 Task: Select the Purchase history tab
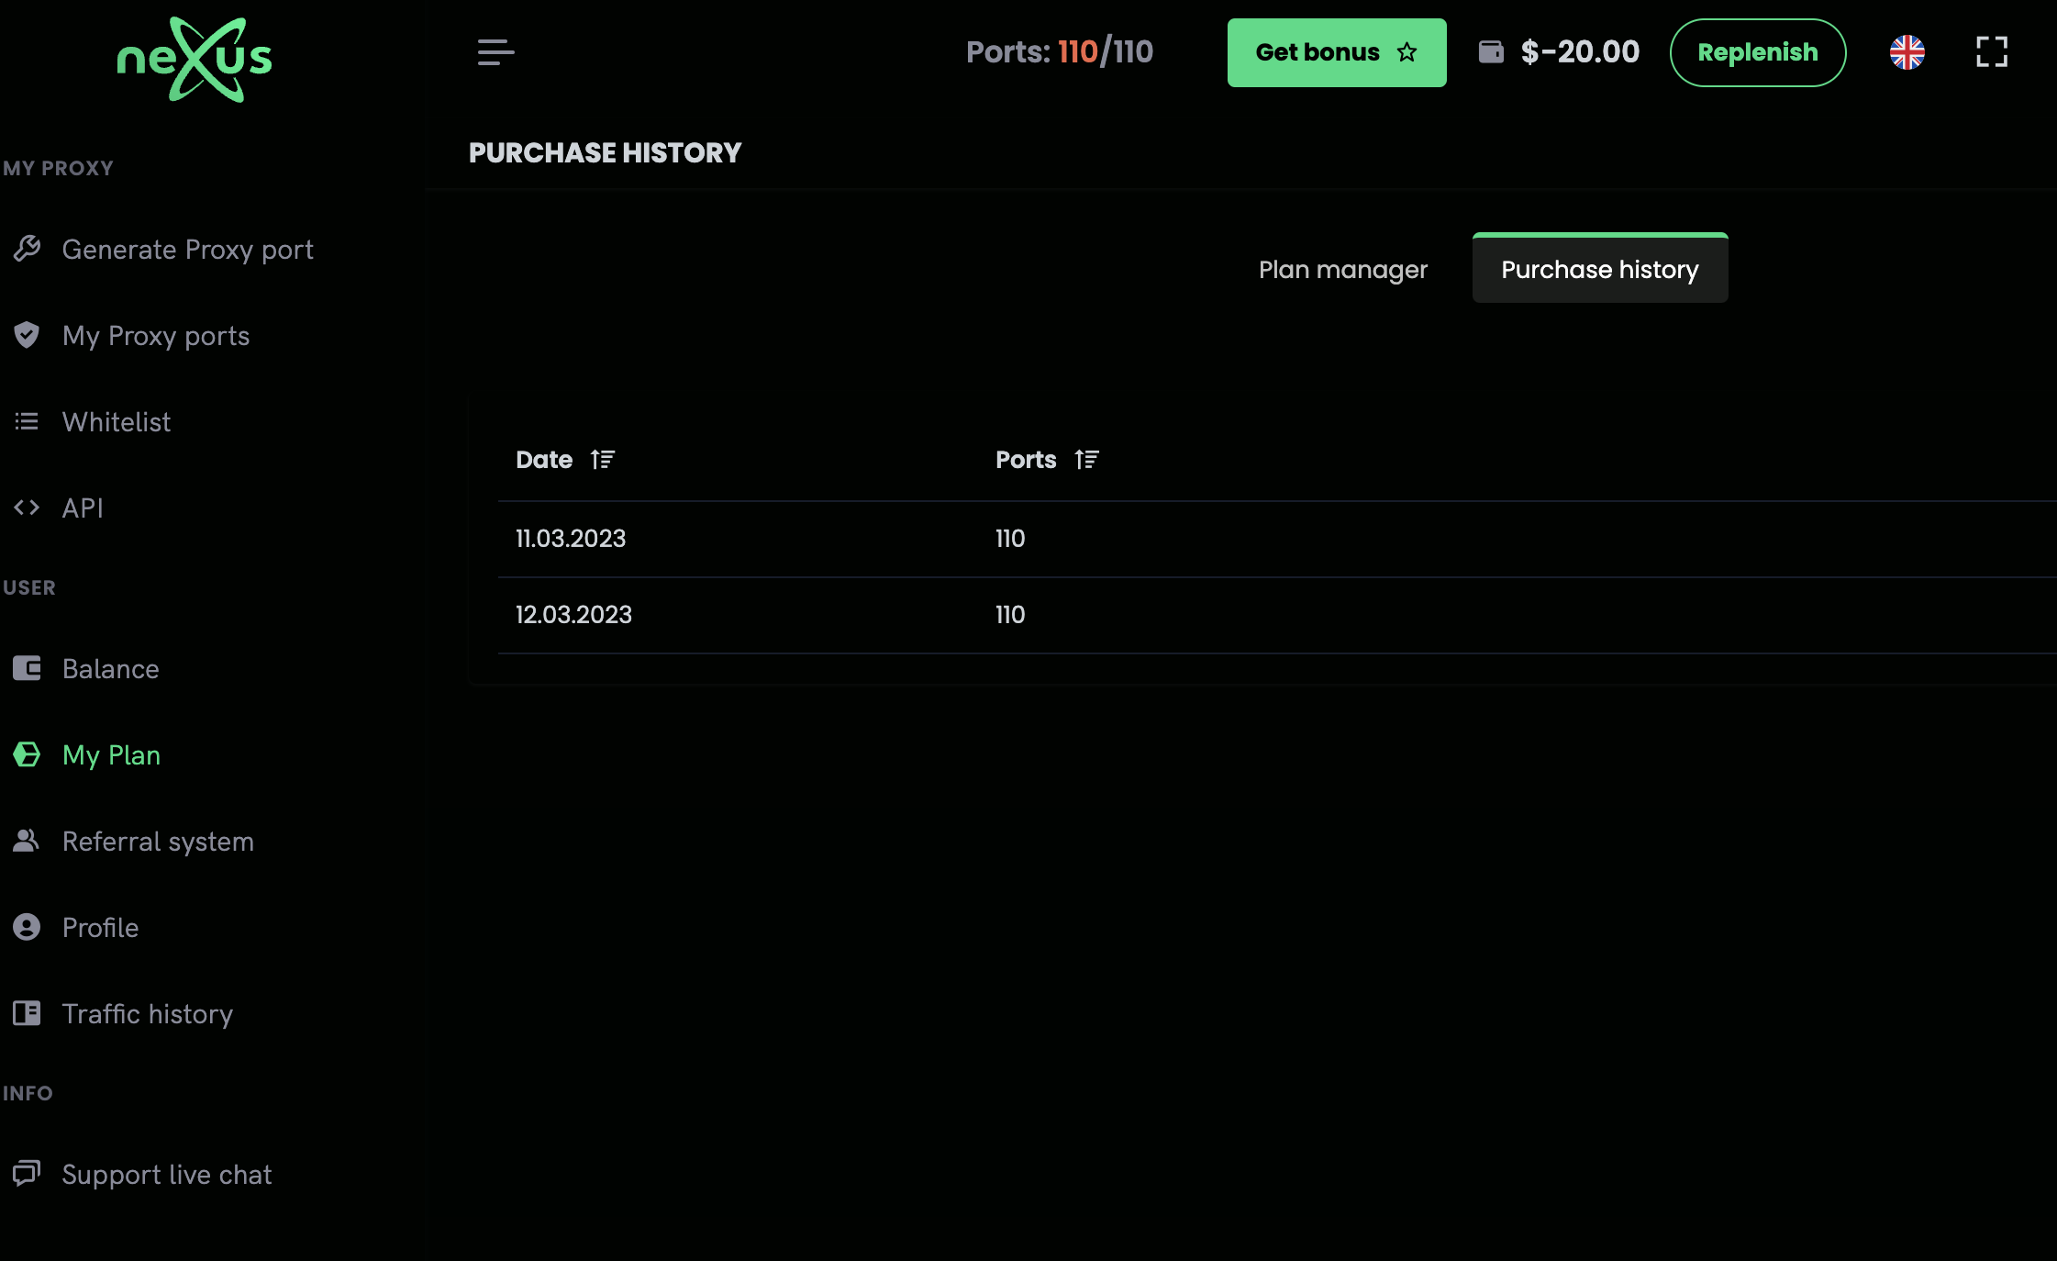[1599, 270]
